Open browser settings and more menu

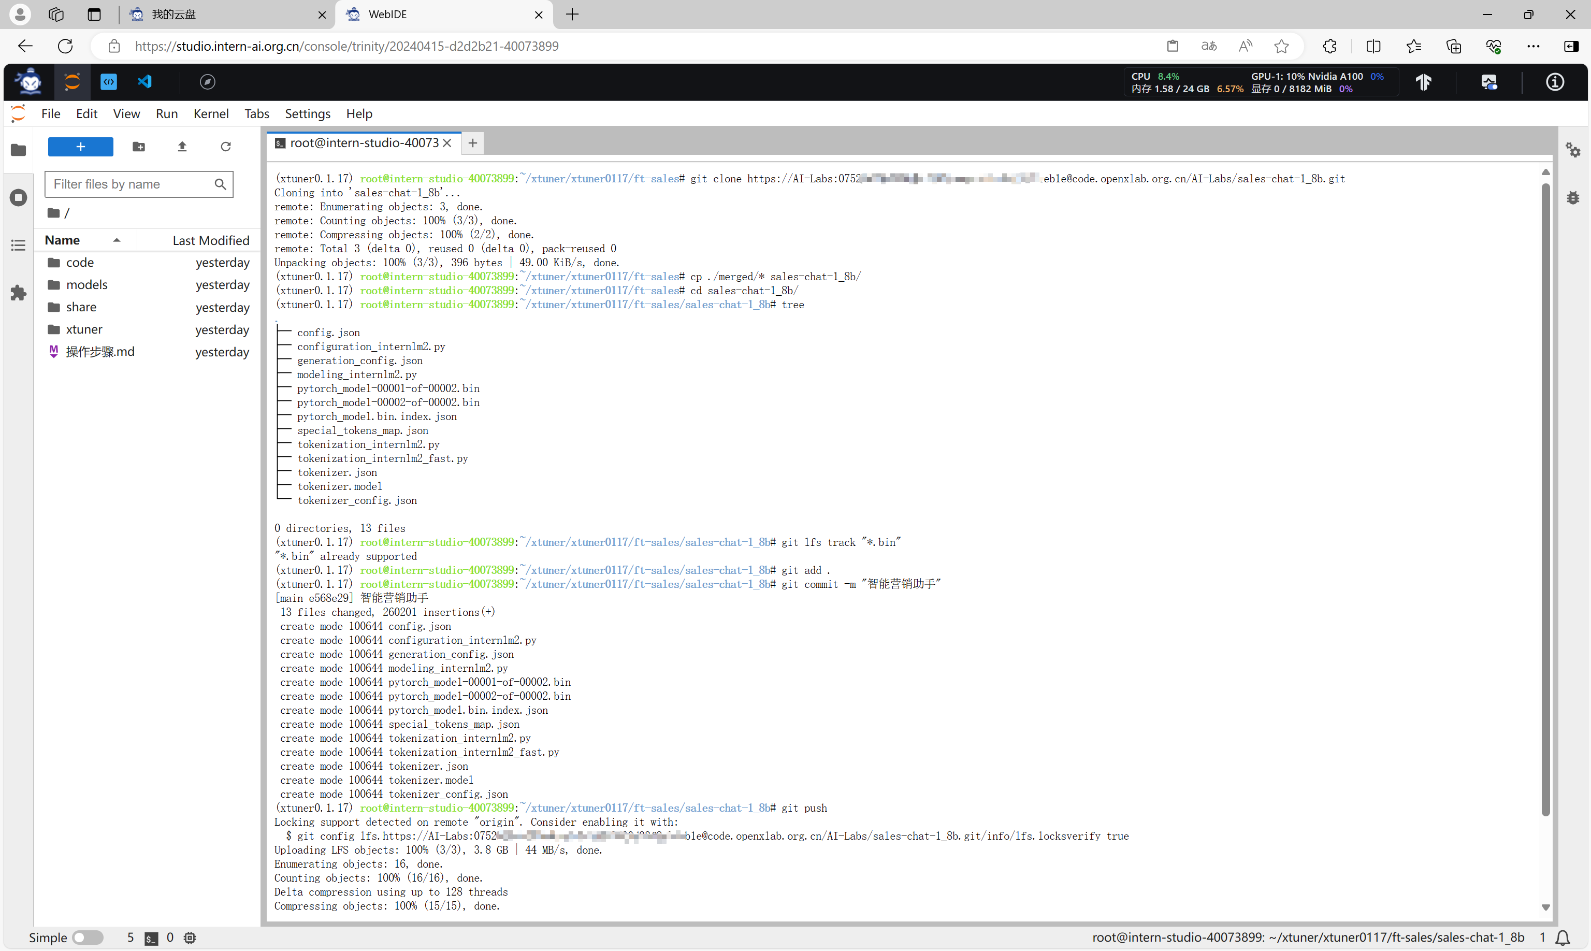tap(1534, 46)
